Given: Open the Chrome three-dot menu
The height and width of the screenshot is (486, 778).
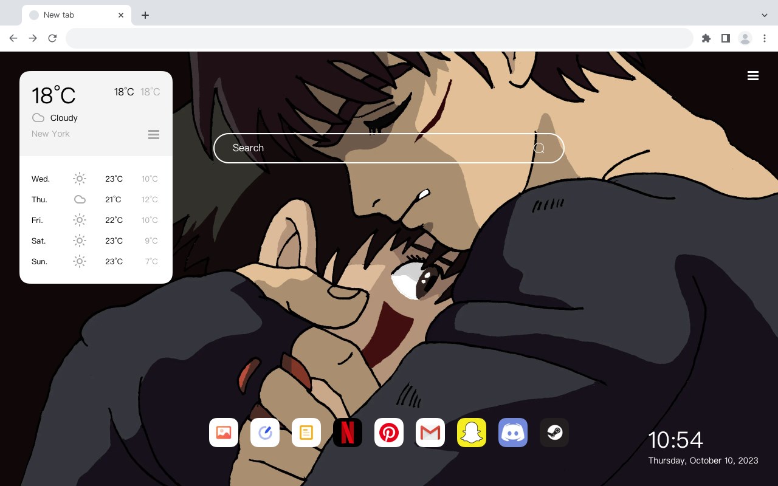Looking at the screenshot, I should pos(765,38).
